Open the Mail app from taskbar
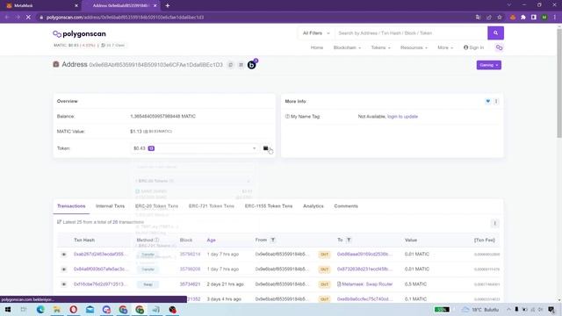Screen dimensions: 562x316 click(x=90, y=310)
